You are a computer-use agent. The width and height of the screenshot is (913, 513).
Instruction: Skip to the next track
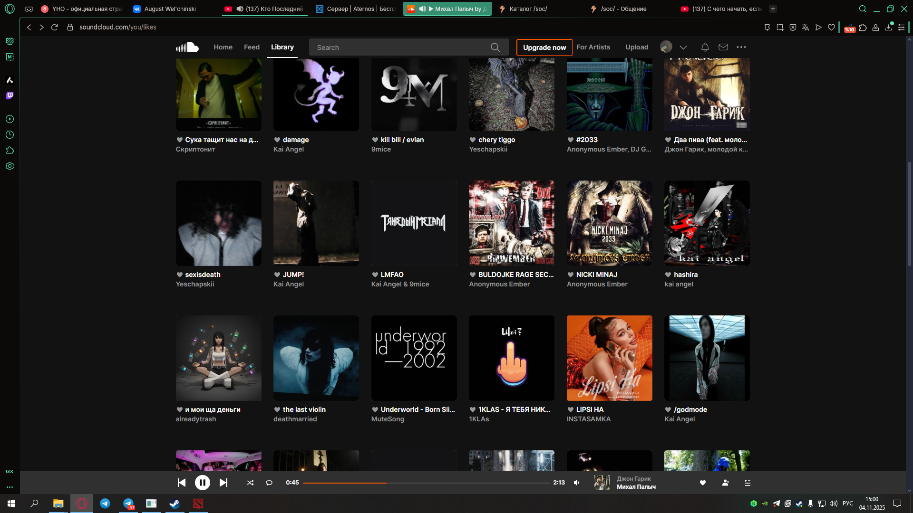(223, 483)
